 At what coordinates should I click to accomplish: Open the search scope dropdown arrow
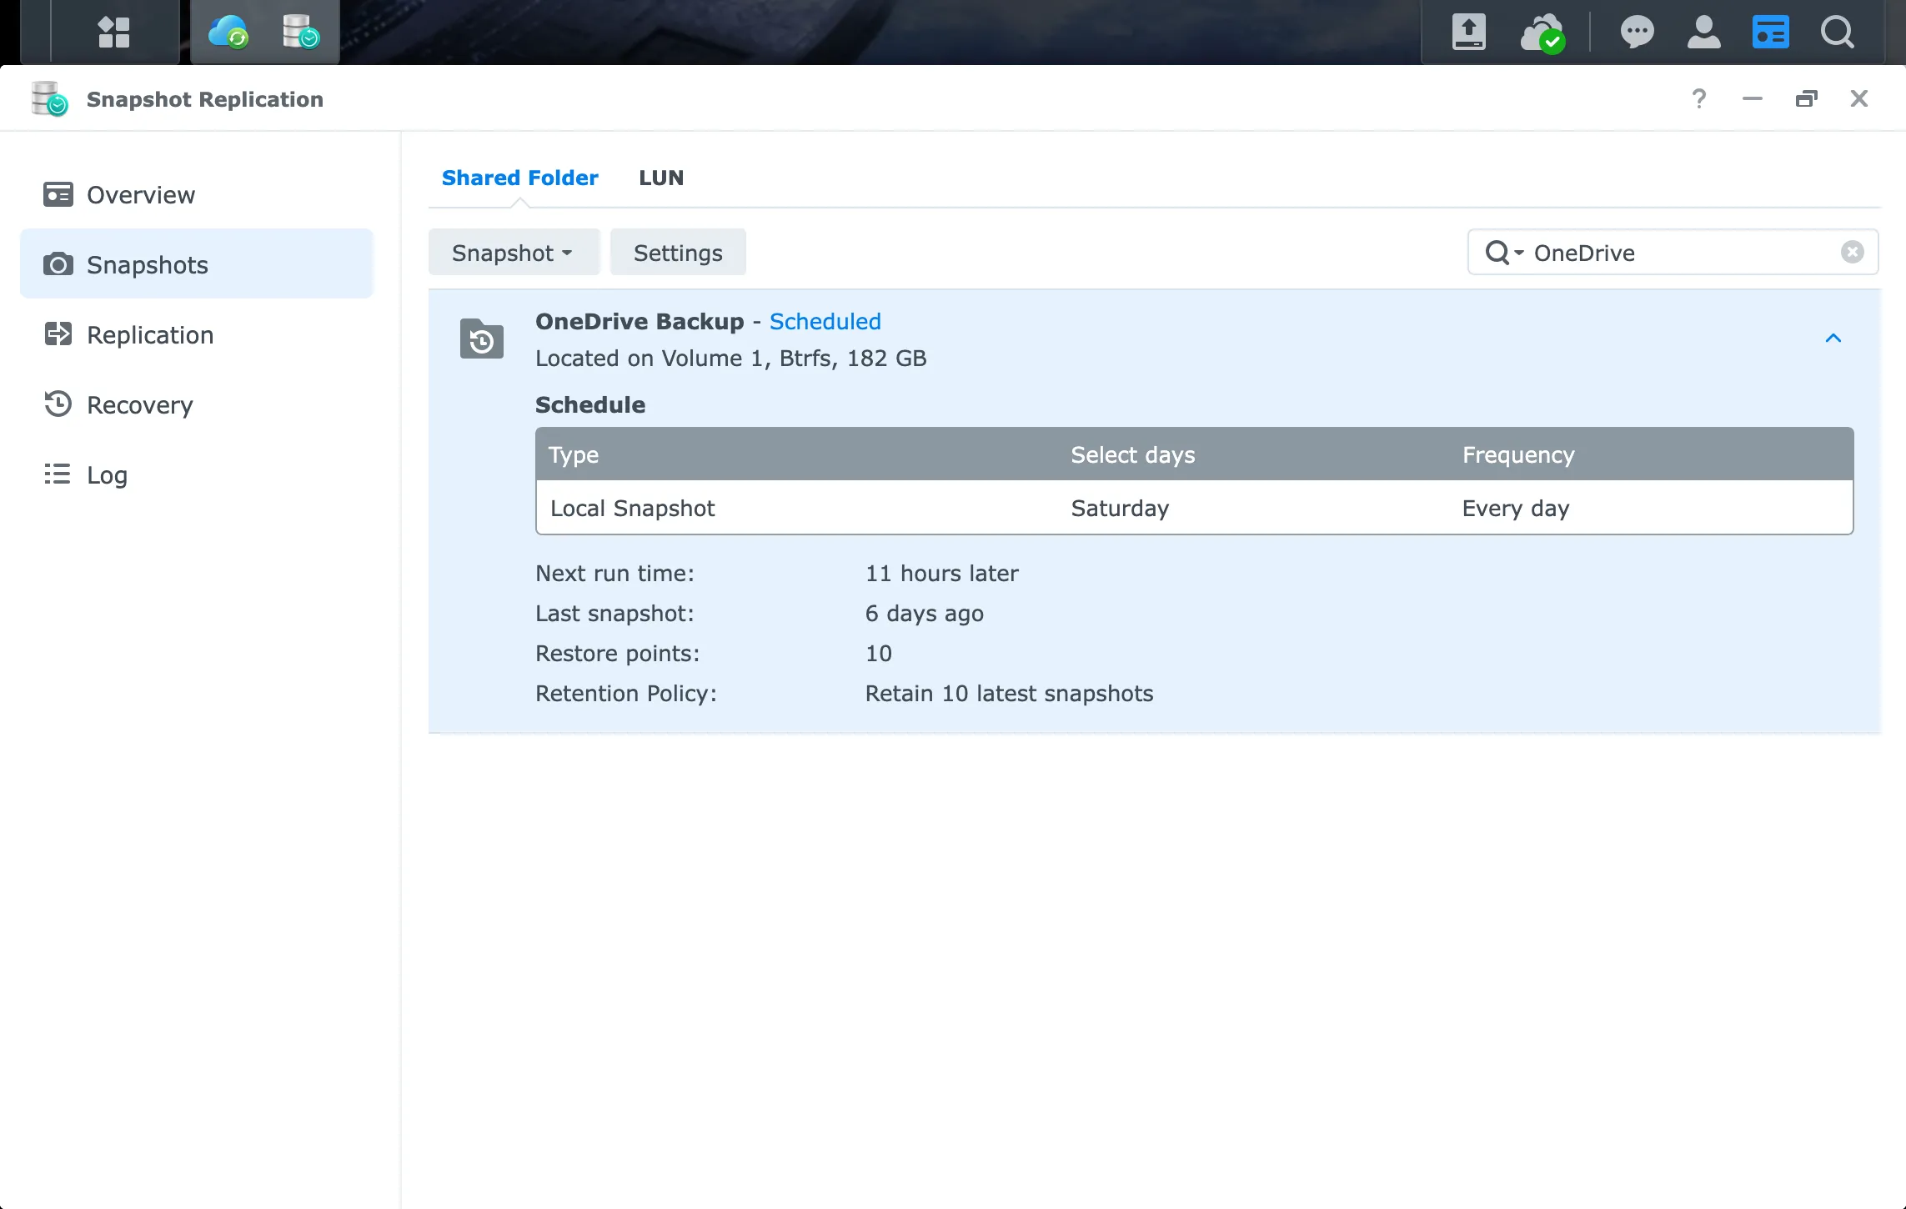pos(1521,253)
